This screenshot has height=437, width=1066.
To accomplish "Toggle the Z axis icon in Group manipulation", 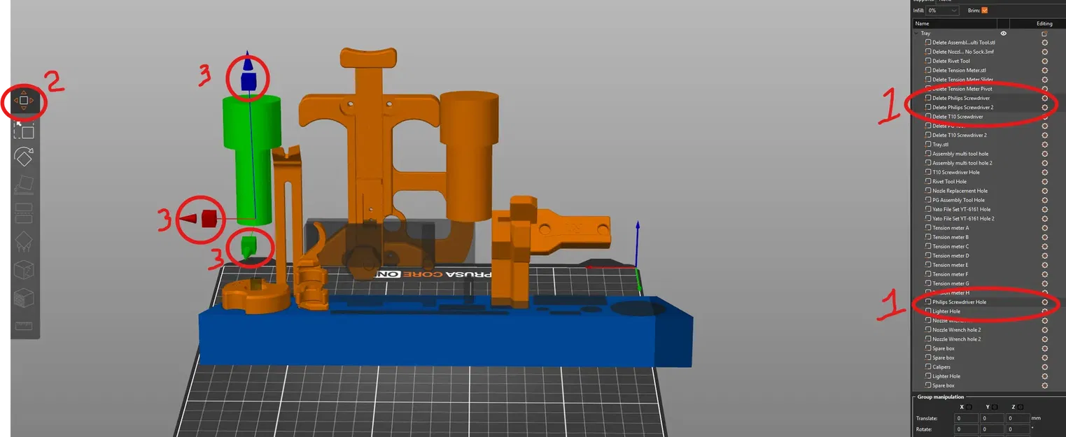I will point(1020,407).
